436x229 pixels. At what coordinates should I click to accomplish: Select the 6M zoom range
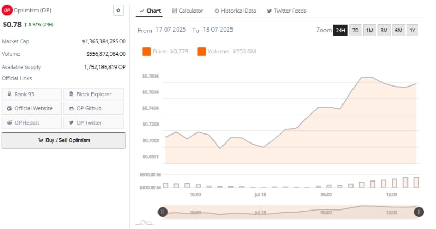[x=398, y=30]
